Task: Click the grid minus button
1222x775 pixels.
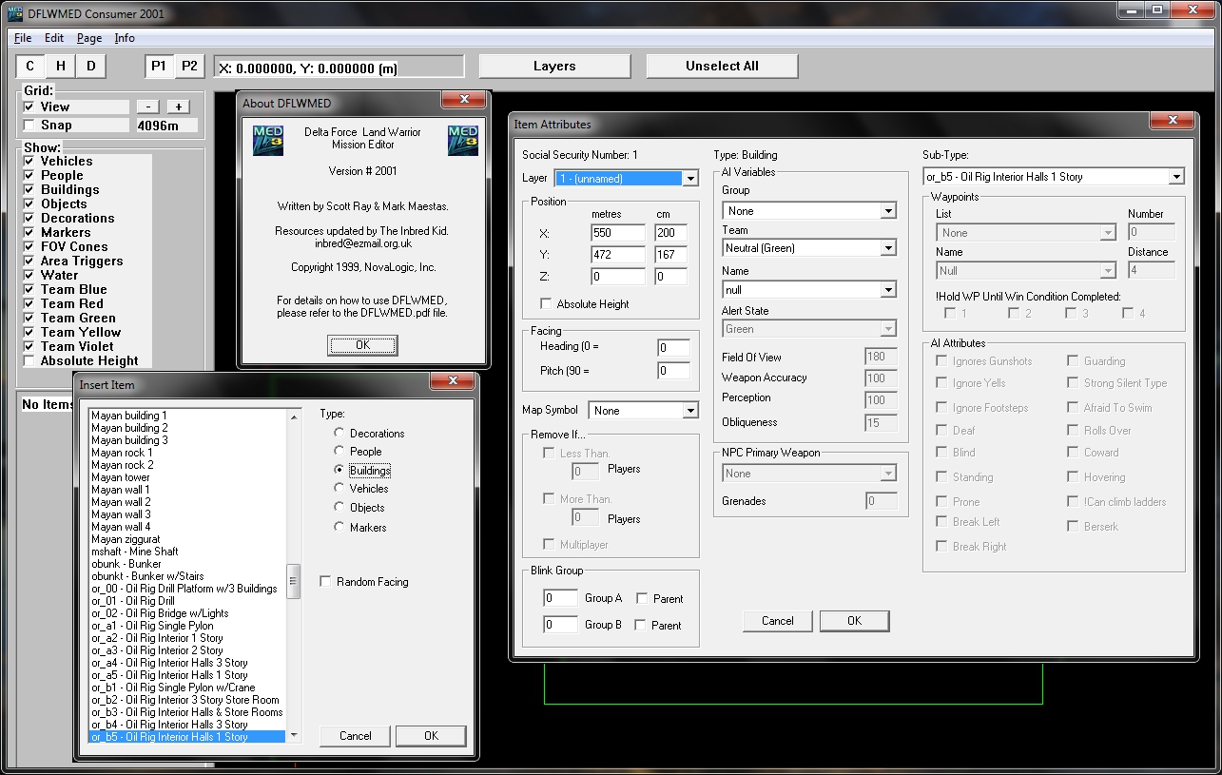Action: click(148, 107)
